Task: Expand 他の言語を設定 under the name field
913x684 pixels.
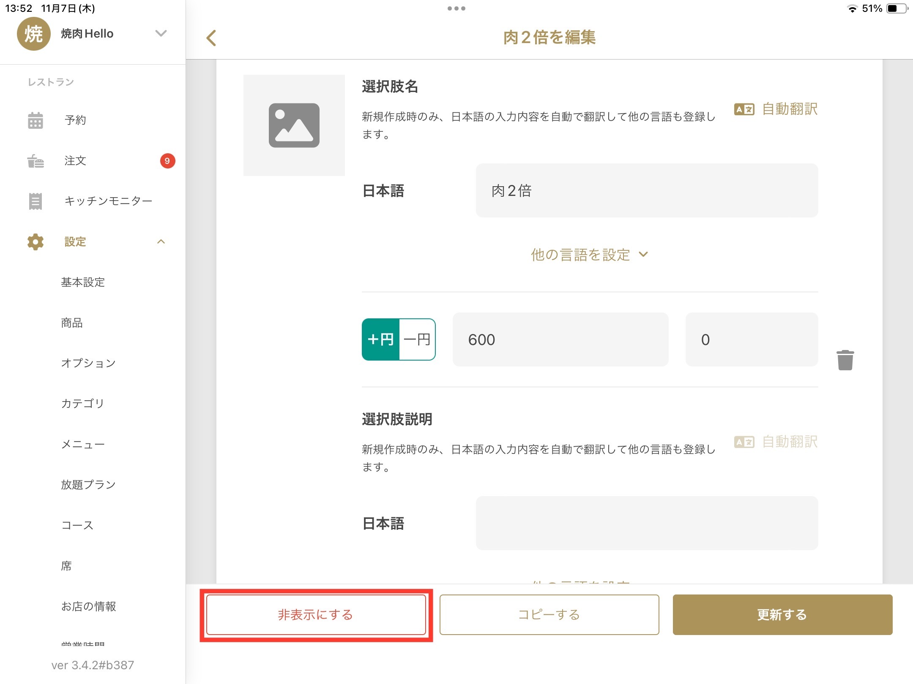Action: (x=589, y=255)
